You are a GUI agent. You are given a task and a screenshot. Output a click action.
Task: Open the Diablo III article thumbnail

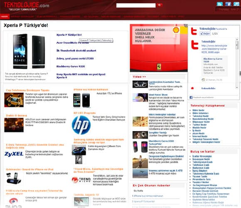pos(14,125)
